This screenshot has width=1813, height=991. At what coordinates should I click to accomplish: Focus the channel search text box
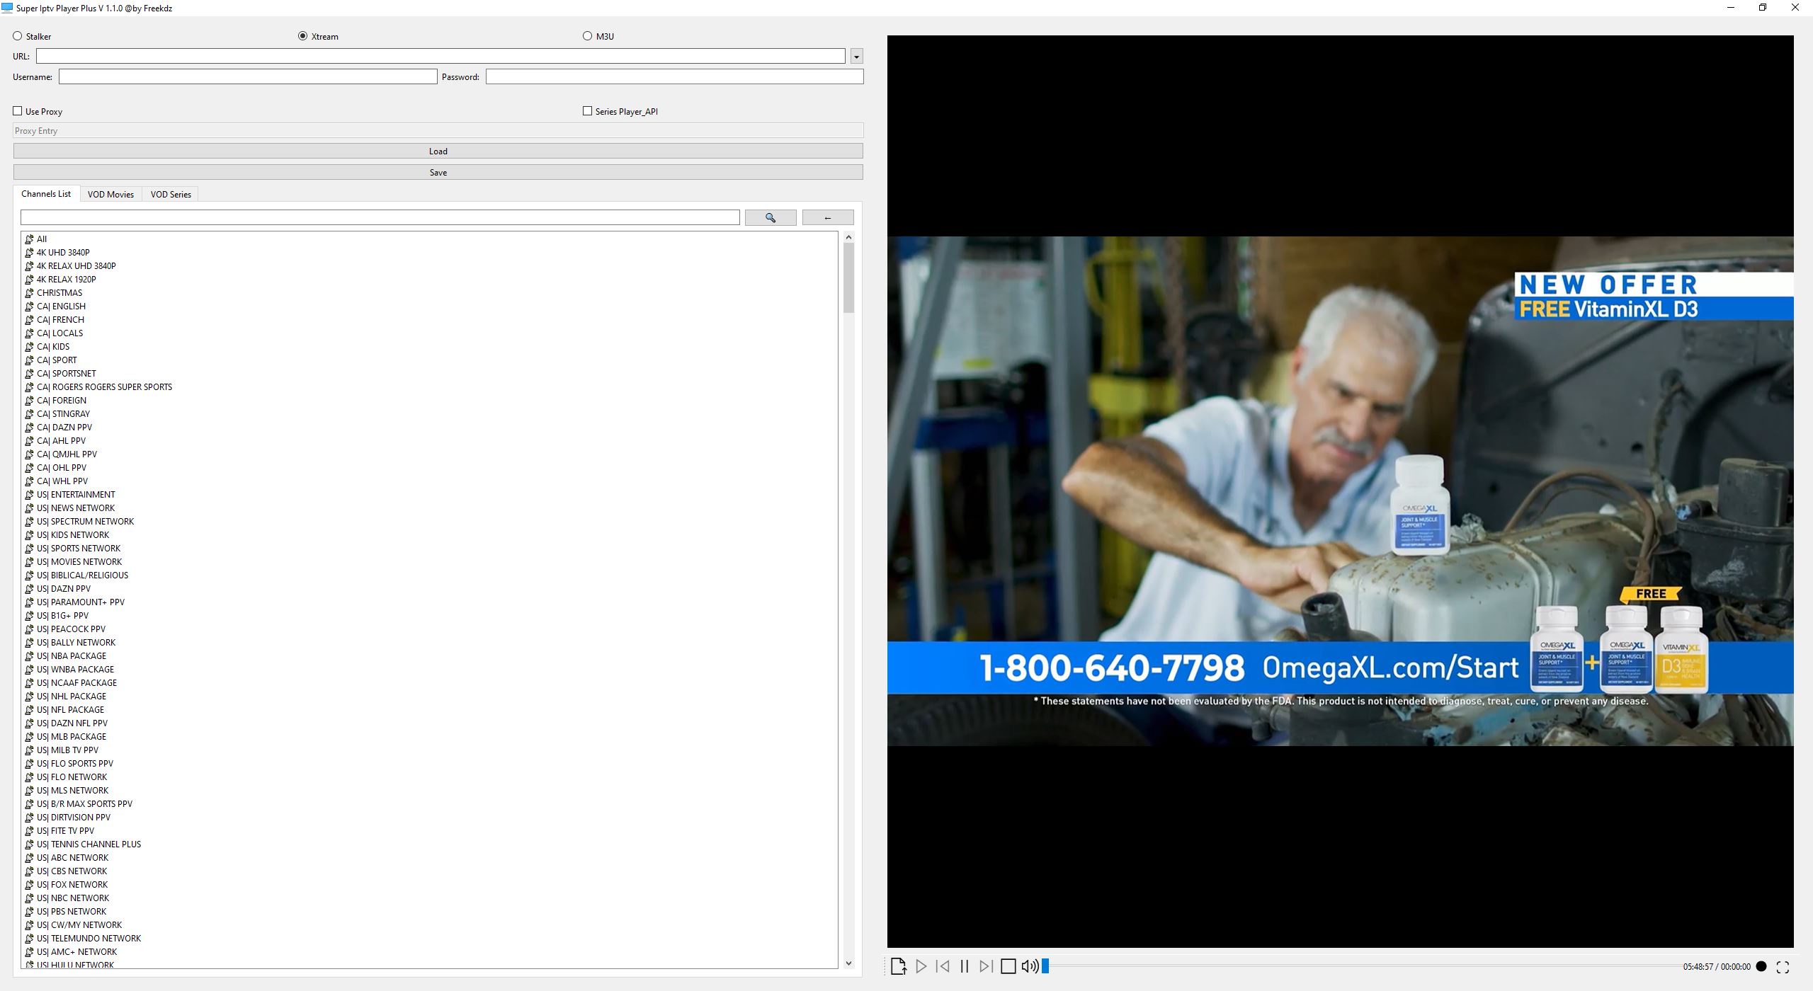pos(380,218)
